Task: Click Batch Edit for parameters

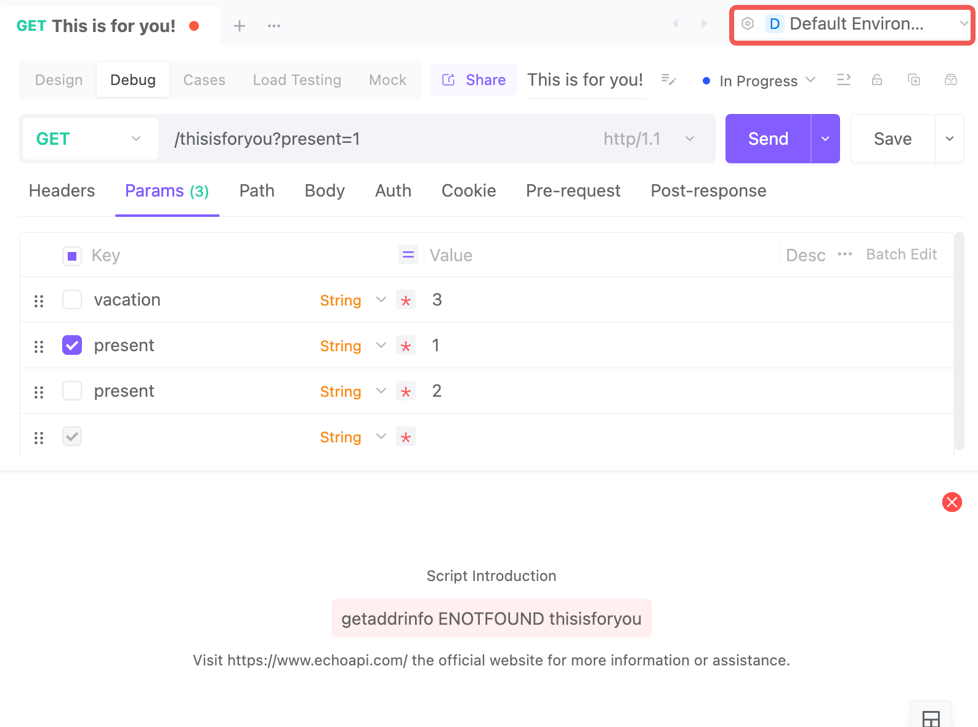Action: pyautogui.click(x=902, y=254)
